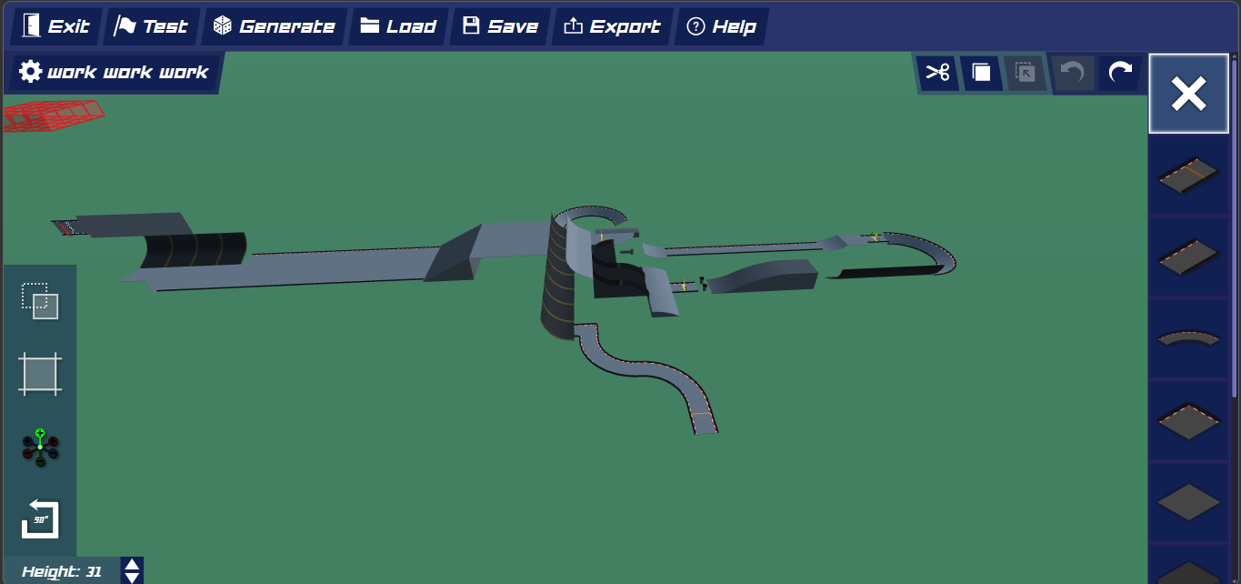Image resolution: width=1241 pixels, height=584 pixels.
Task: Activate the square area grid tool
Action: pos(40,374)
